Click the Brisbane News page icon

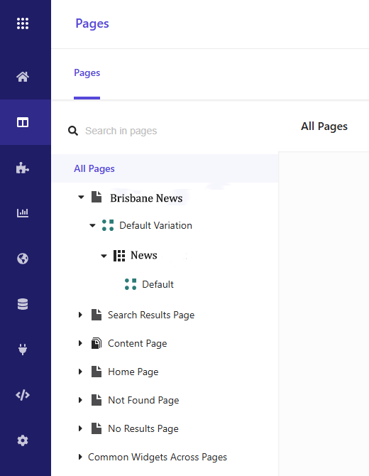[x=97, y=197]
